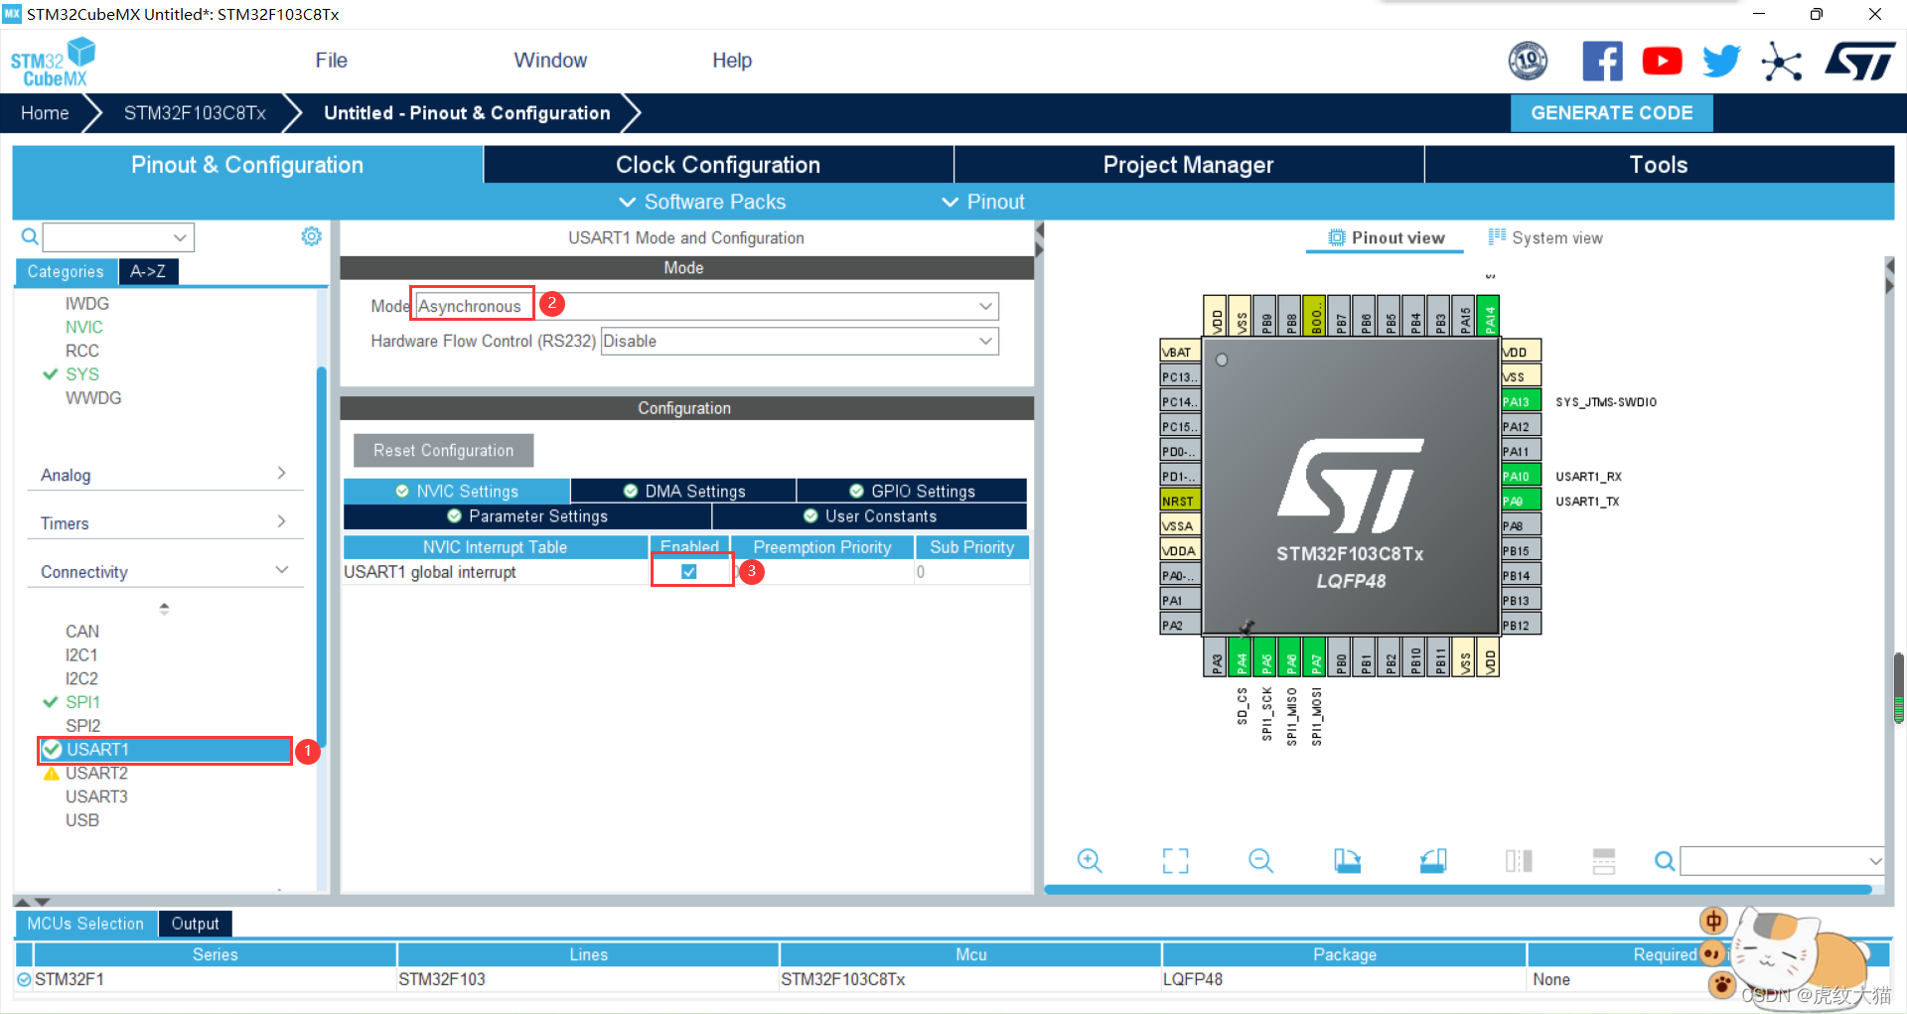The image size is (1907, 1014).
Task: Select the PA8 pin on the chip
Action: (1521, 525)
